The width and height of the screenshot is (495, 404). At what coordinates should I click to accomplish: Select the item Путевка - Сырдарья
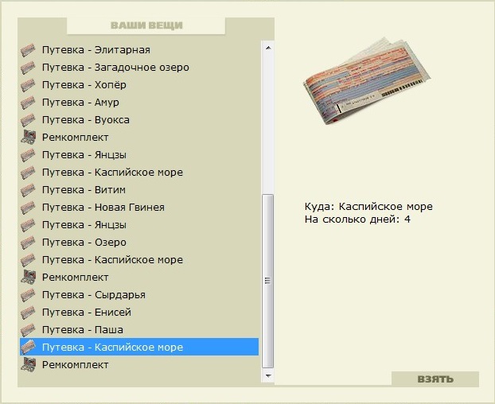139,295
